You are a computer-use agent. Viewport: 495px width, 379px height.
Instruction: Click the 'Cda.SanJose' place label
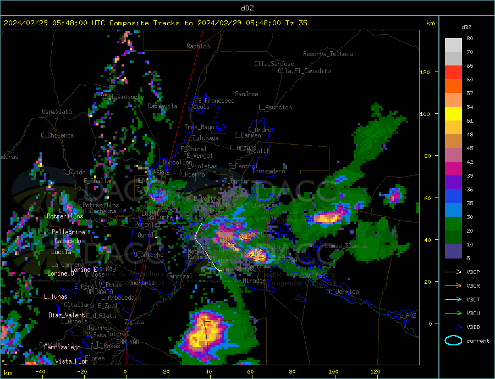point(274,64)
